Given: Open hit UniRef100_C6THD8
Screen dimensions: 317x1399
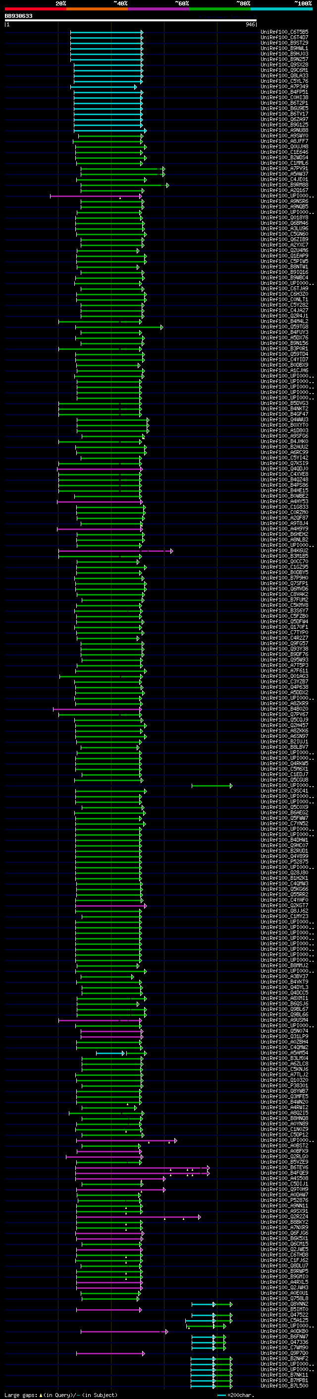Looking at the screenshot, I should click(284, 1255).
